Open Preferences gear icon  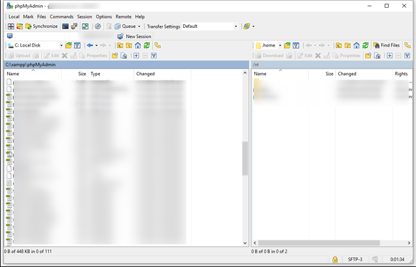pos(97,26)
